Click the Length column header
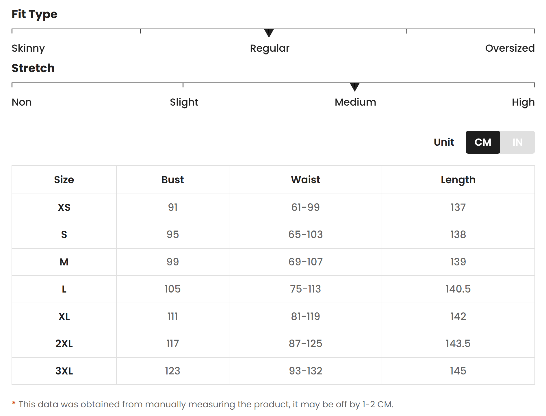The image size is (546, 416). click(x=458, y=180)
